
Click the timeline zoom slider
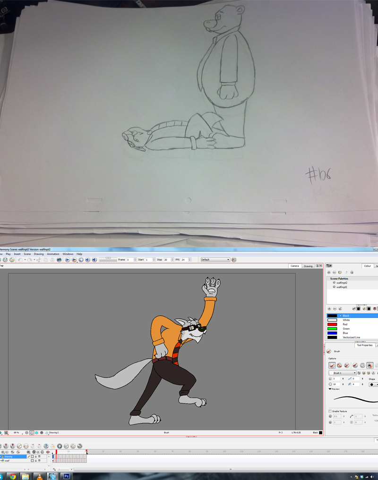pyautogui.click(x=63, y=469)
